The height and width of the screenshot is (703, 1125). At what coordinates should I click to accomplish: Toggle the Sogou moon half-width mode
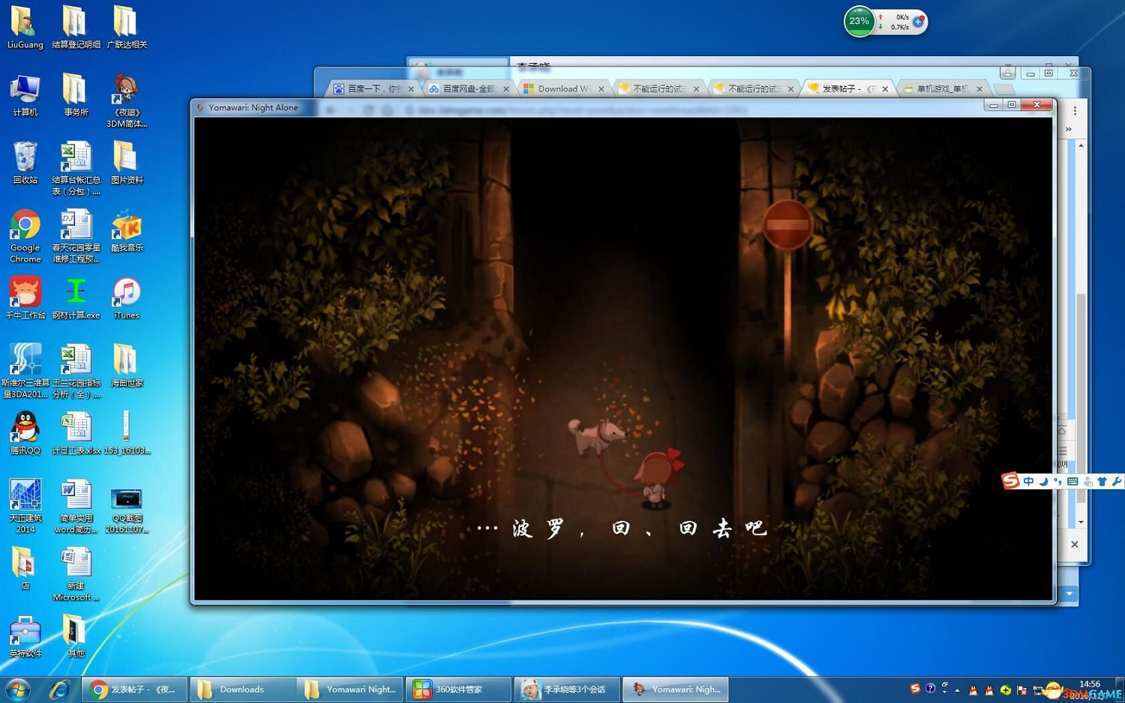pyautogui.click(x=1043, y=481)
